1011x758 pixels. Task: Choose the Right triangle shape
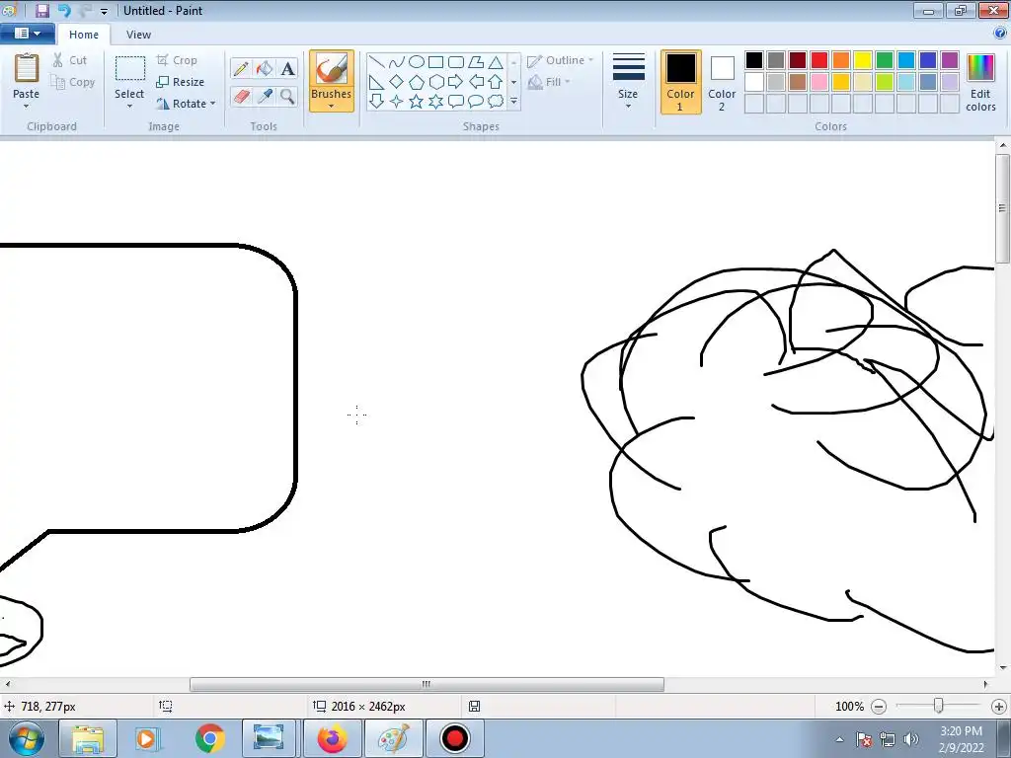(376, 82)
